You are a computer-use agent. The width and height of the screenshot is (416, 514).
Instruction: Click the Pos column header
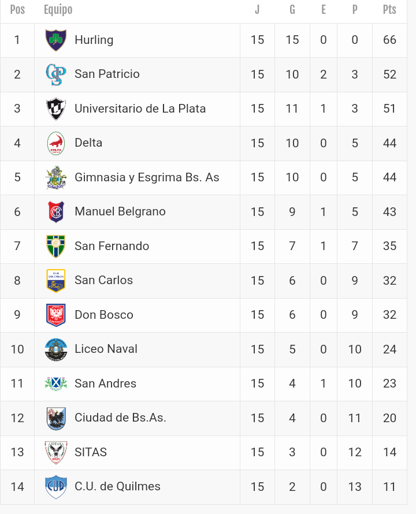tap(17, 10)
